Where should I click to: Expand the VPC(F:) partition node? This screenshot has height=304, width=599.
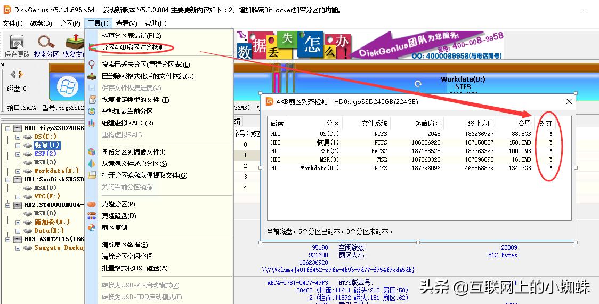click(18, 197)
